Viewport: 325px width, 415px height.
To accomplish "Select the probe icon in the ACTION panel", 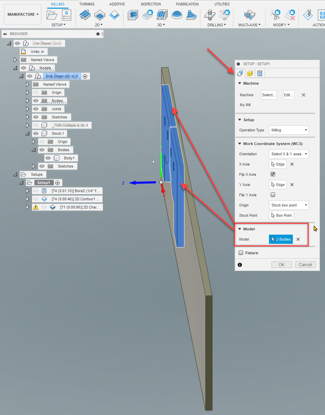I will click(308, 15).
